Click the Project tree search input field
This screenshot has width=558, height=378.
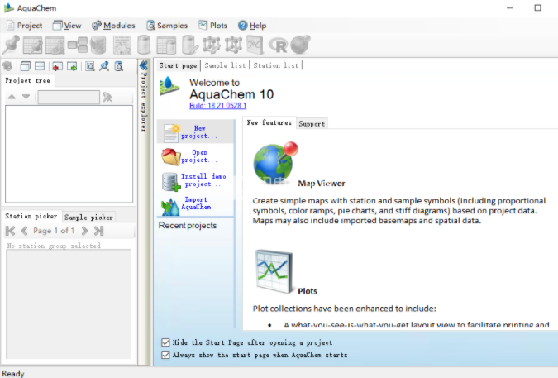[68, 98]
